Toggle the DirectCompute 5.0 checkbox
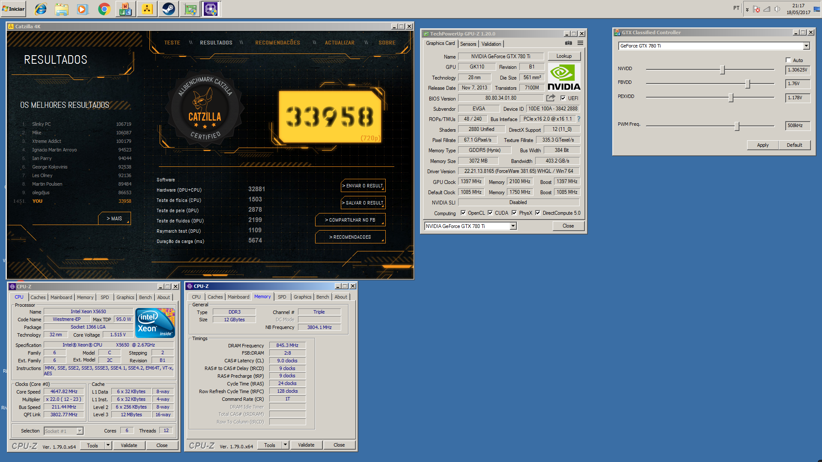The image size is (822, 462). [538, 213]
